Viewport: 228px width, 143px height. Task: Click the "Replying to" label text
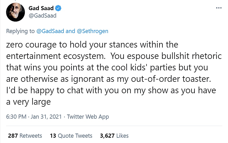click(20, 31)
